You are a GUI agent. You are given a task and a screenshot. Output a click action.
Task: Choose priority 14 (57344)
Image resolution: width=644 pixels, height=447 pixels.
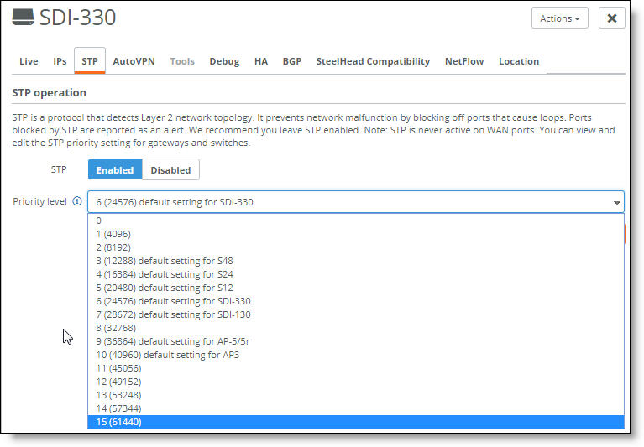pos(356,408)
